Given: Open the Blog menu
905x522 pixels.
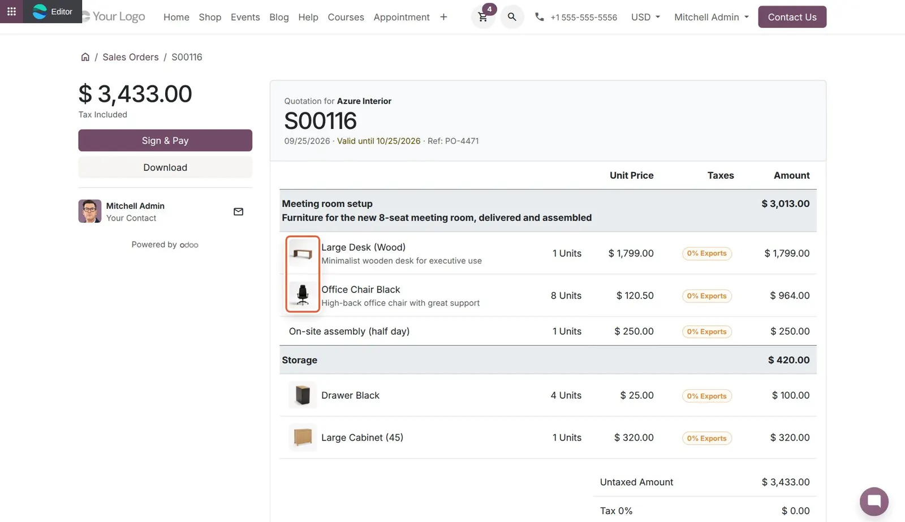Looking at the screenshot, I should tap(279, 17).
